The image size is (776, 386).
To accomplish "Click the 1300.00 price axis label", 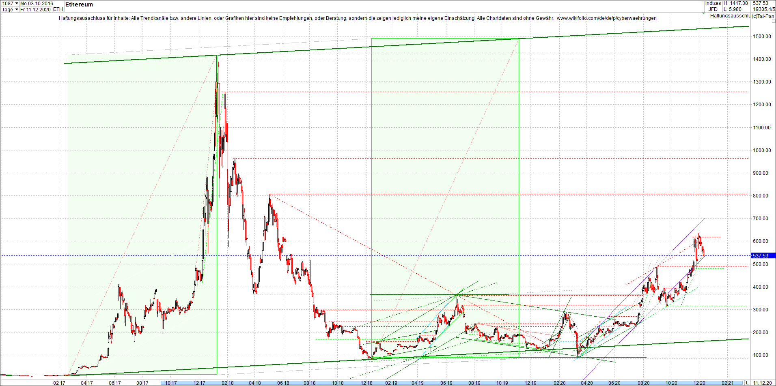I will (762, 82).
